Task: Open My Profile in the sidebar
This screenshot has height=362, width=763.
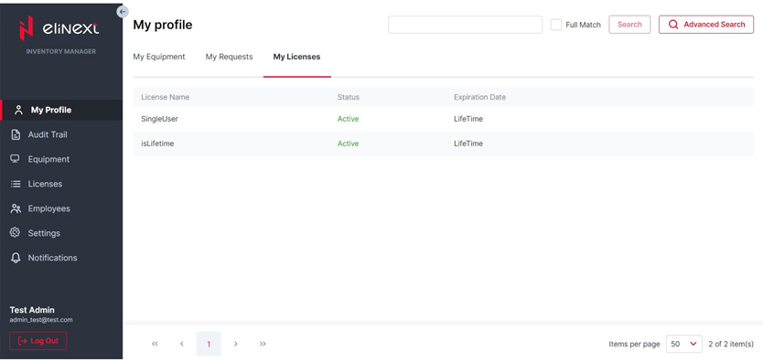Action: tap(61, 110)
